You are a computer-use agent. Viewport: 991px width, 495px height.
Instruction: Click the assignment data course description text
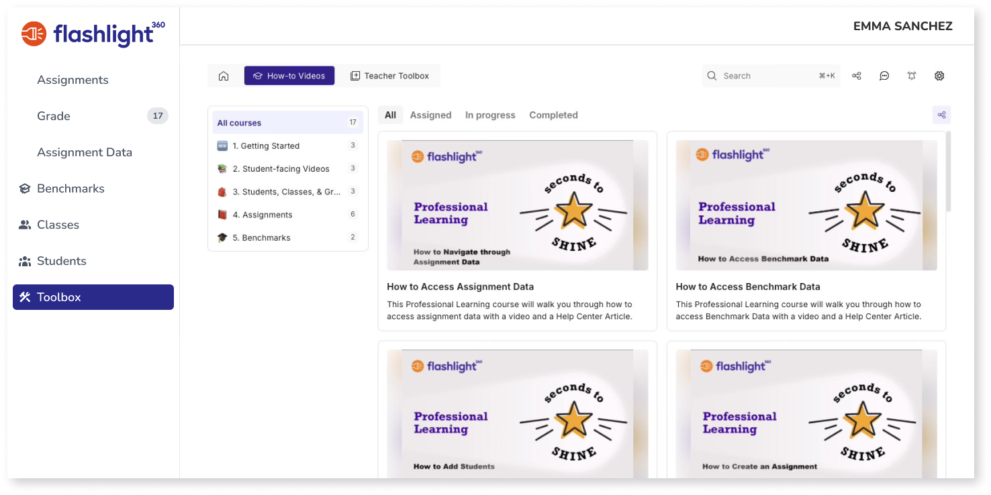[x=510, y=311]
